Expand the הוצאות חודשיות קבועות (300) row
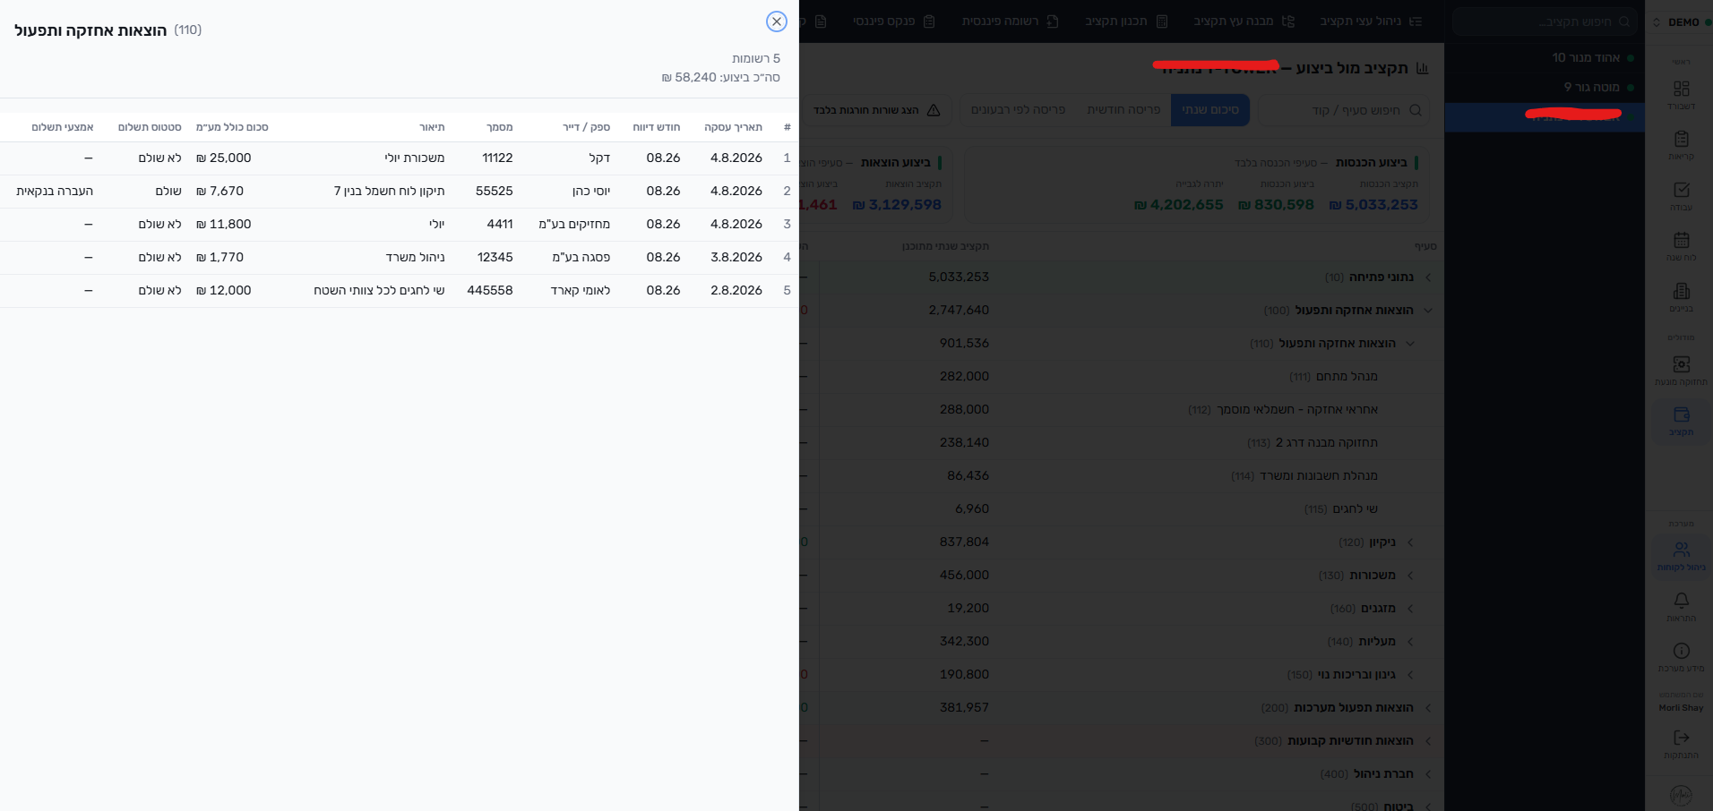 1427,741
